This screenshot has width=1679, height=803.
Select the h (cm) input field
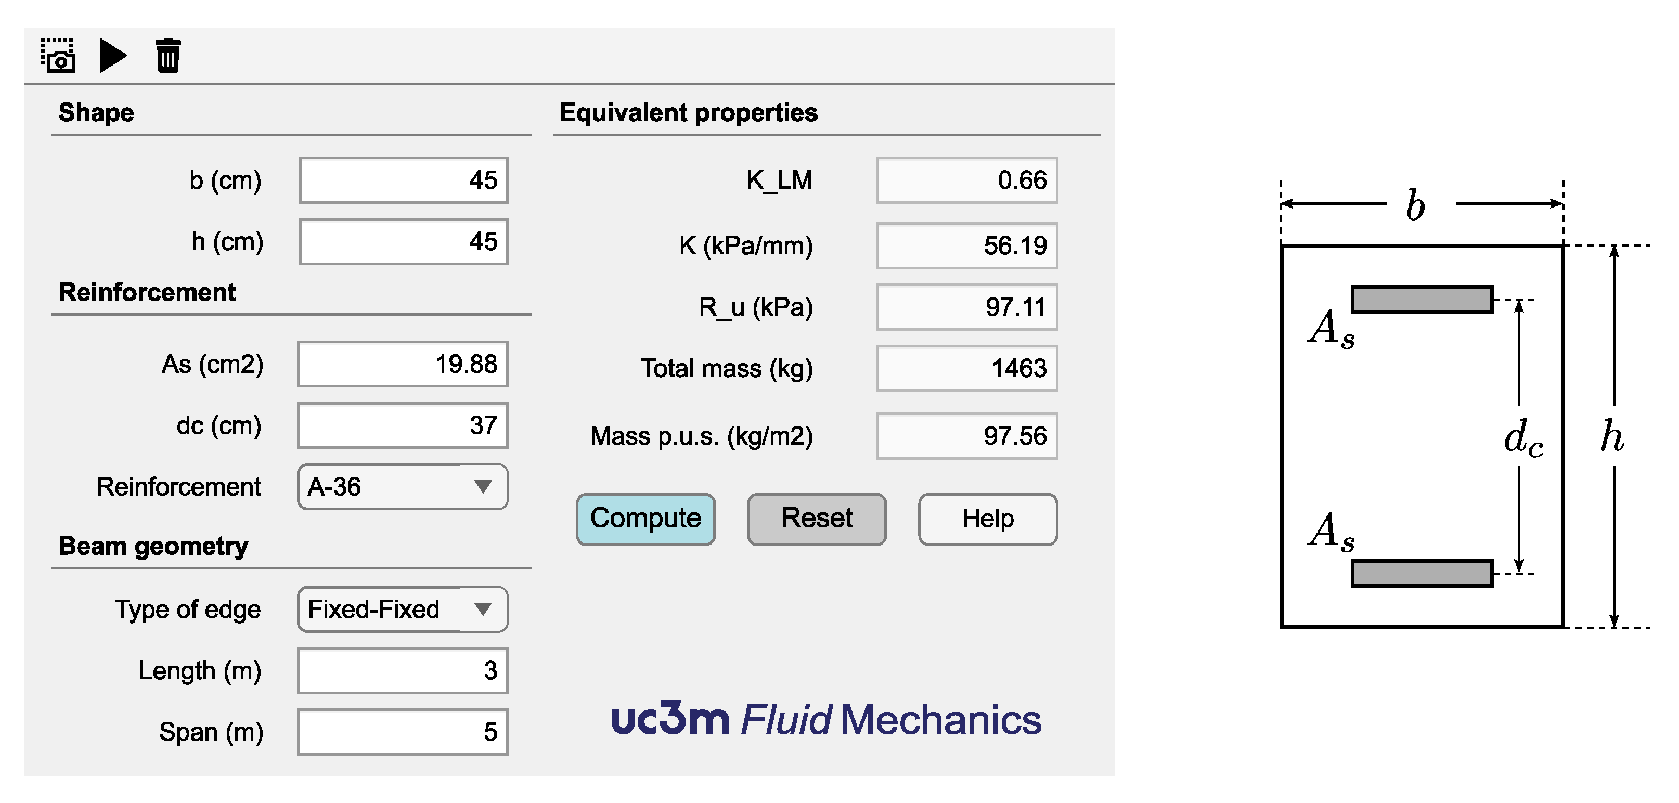[x=404, y=242]
